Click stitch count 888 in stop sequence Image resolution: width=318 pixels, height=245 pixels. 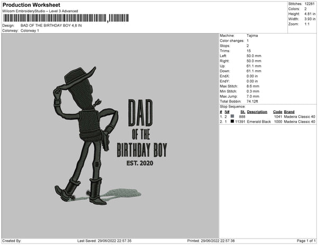[x=242, y=117]
